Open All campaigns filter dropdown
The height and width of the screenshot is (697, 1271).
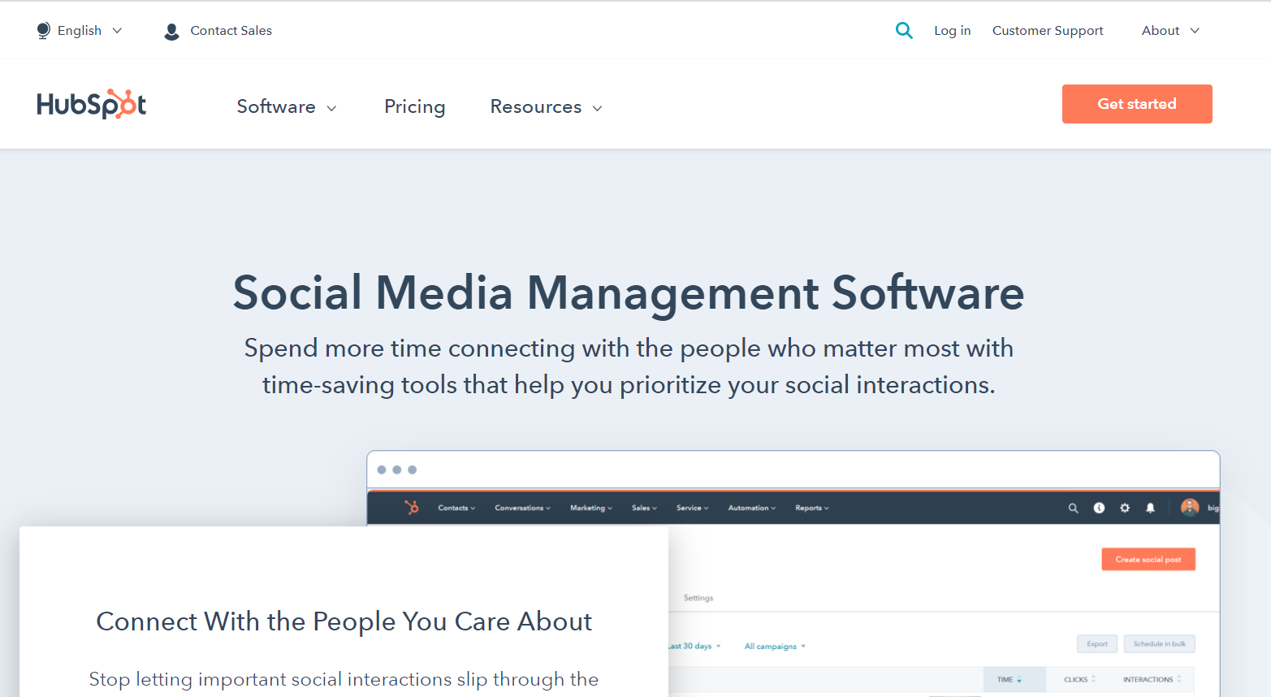coord(775,647)
